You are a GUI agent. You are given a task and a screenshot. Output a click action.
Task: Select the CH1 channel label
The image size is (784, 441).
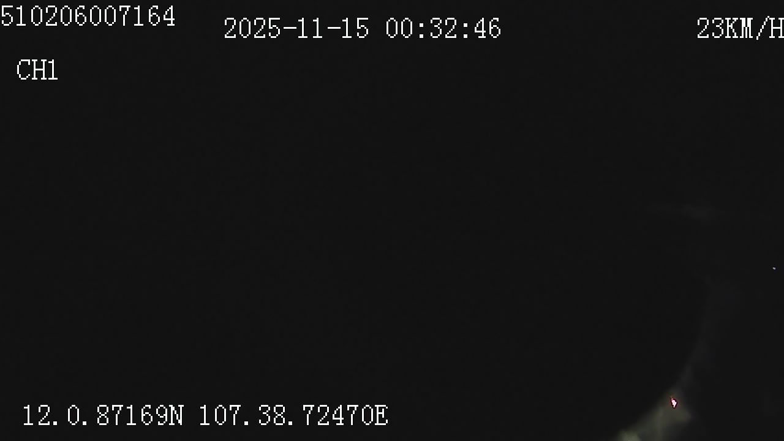37,70
